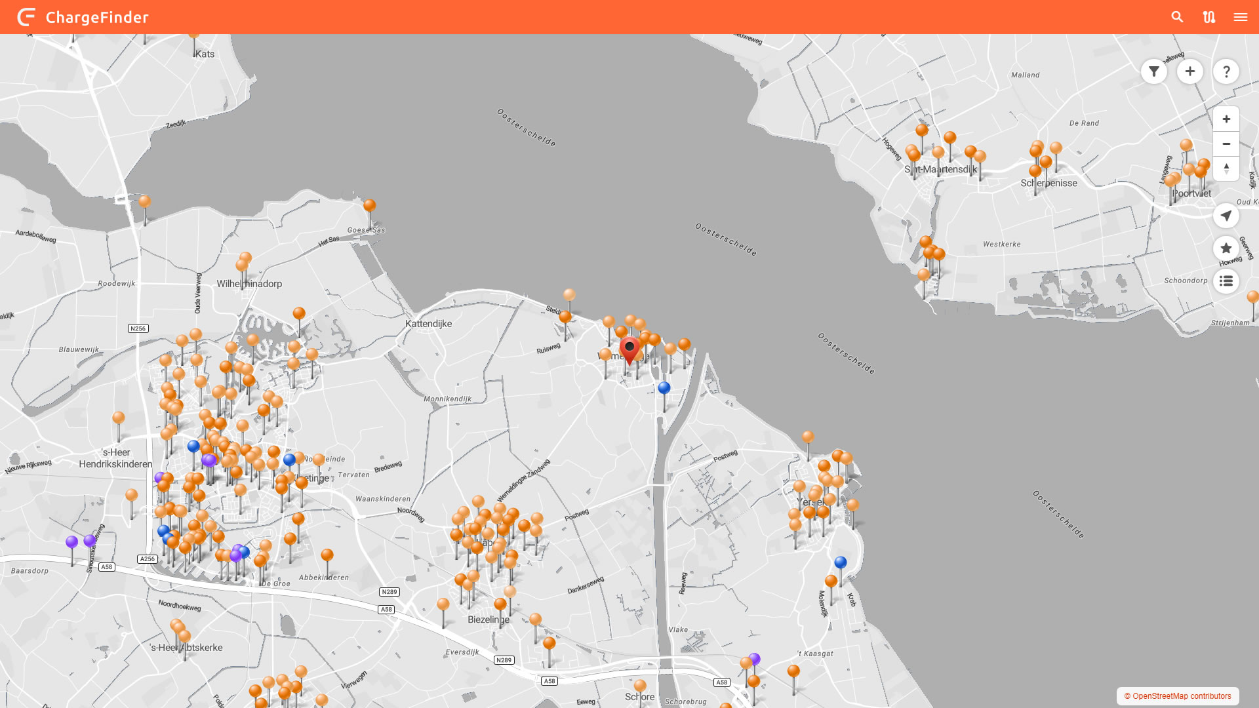Click the blue pin below red marker

(664, 388)
